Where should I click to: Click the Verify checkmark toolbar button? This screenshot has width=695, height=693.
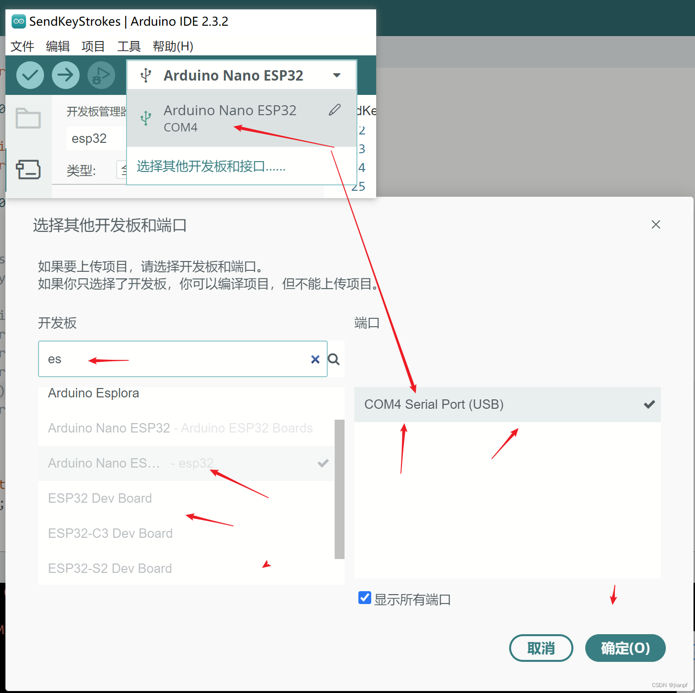(x=30, y=75)
